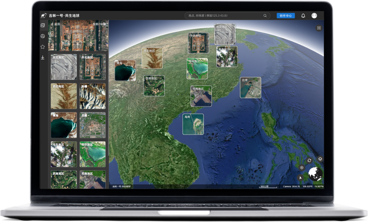368x222 pixels.
Task: Open the map layers icon
Action: point(320,159)
